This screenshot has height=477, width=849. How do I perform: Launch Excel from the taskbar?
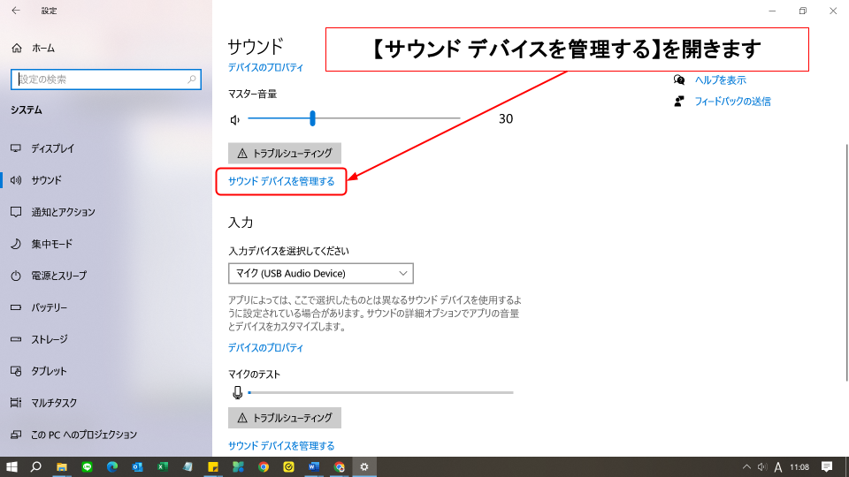coord(163,466)
